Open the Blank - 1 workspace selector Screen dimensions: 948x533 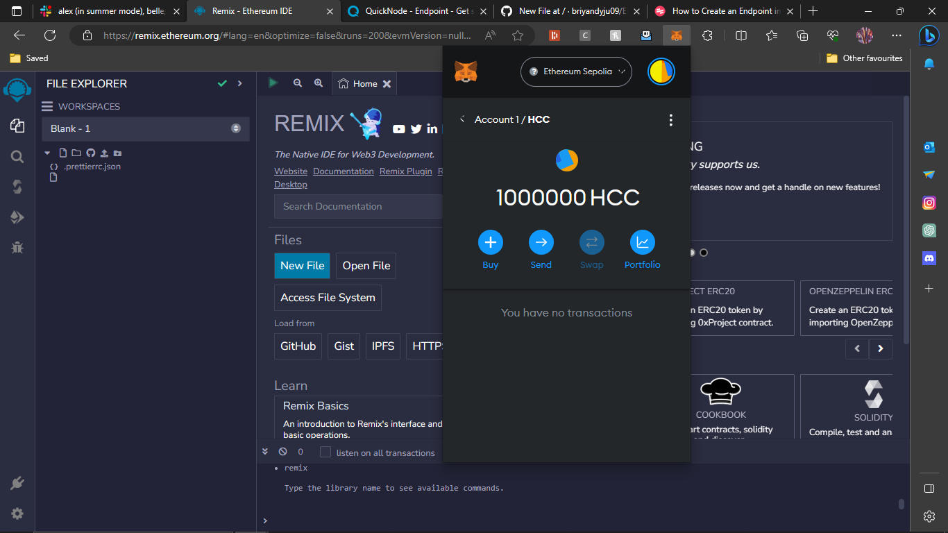146,128
